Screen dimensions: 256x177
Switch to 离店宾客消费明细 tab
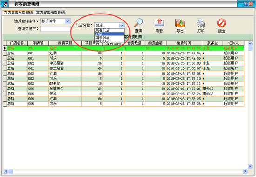point(50,13)
